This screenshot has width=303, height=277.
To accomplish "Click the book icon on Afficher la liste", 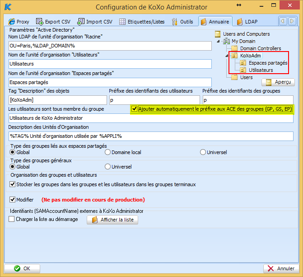I will [94, 220].
